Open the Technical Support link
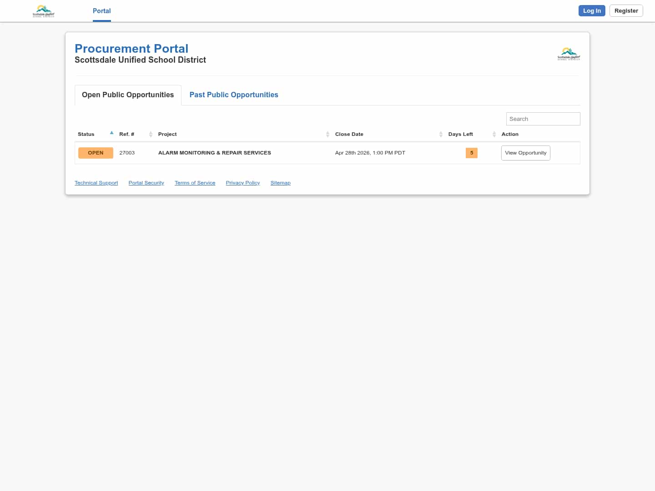This screenshot has height=491, width=655. 96,183
